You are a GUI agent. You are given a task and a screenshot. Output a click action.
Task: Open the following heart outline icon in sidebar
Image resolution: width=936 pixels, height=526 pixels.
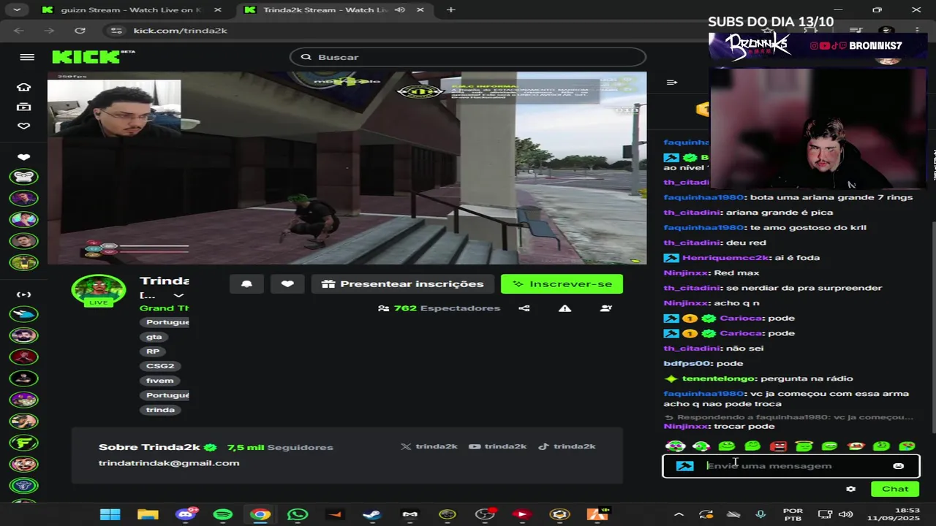[24, 126]
